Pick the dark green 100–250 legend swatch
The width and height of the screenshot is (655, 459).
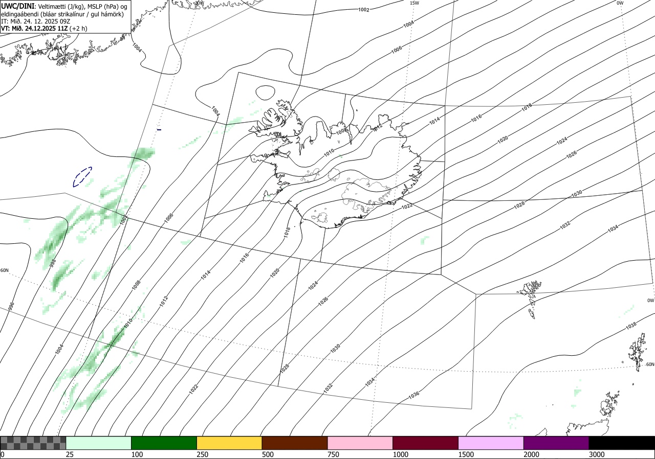(x=164, y=443)
